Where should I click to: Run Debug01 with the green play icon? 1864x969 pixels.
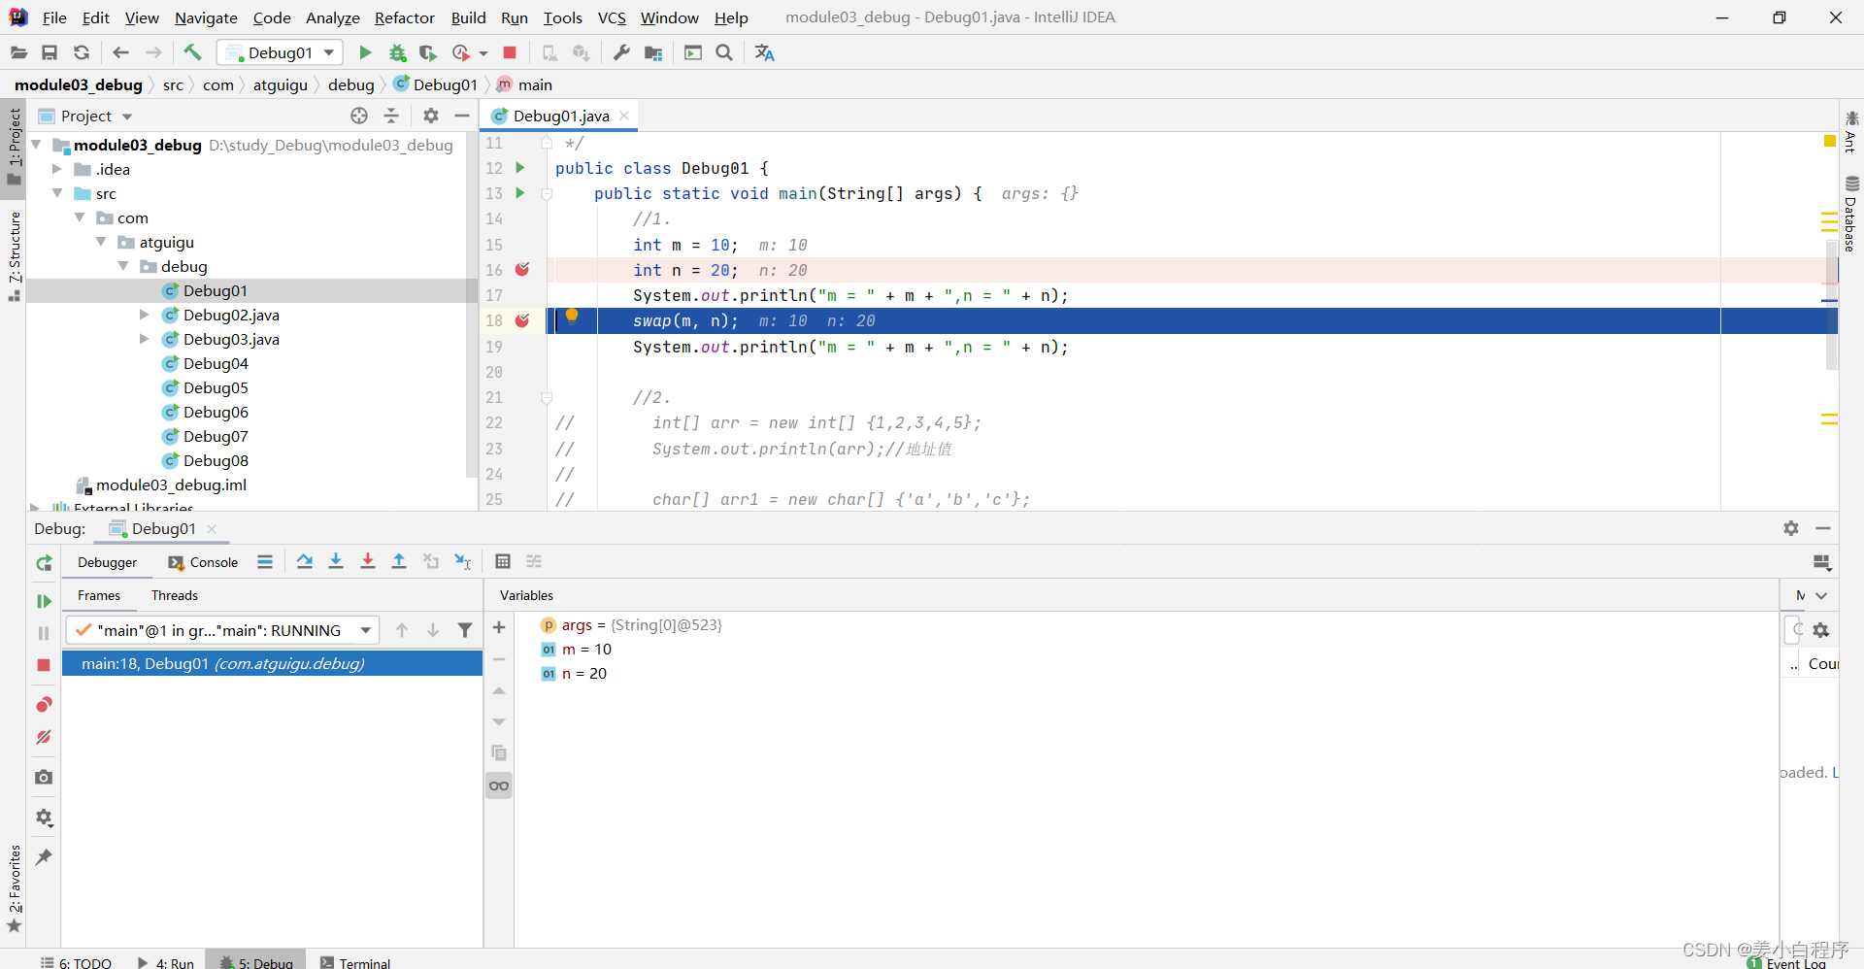[x=365, y=52]
